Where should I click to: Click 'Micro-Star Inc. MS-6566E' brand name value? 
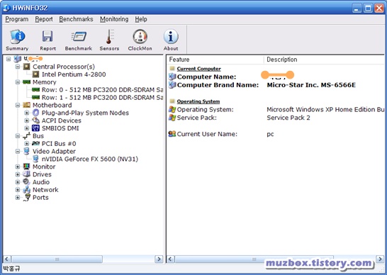click(x=311, y=85)
